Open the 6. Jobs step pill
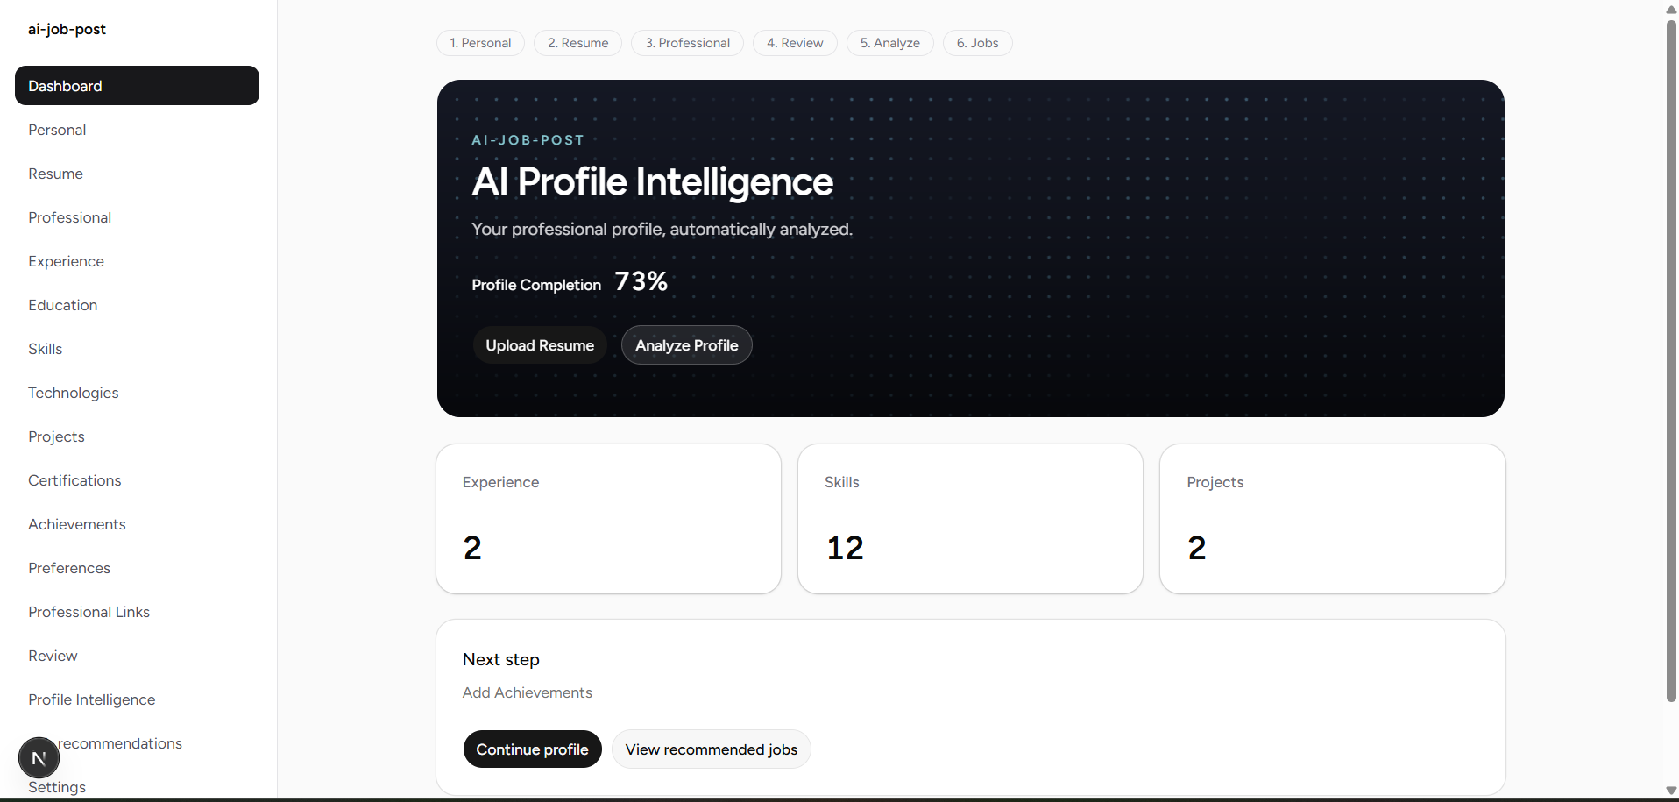The height and width of the screenshot is (802, 1679). tap(977, 43)
